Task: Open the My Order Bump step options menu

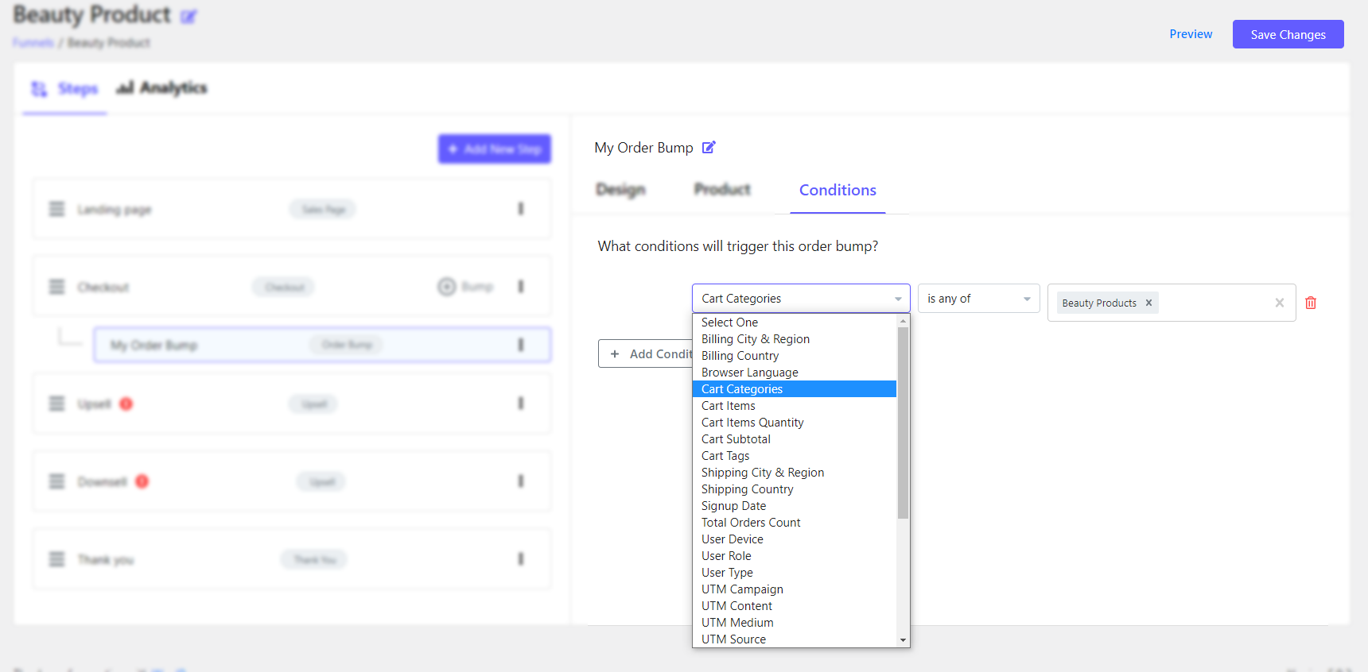Action: (x=521, y=345)
